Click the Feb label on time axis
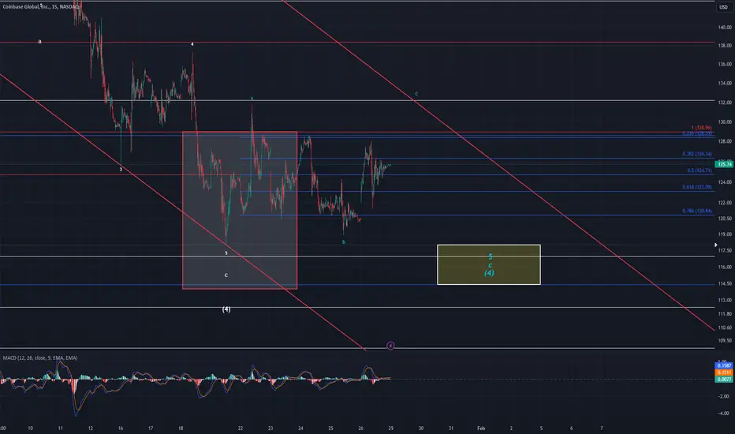Screen dimensions: 735x434 pos(481,428)
